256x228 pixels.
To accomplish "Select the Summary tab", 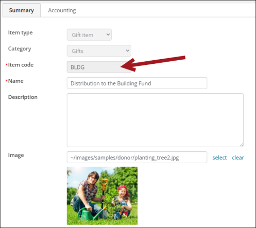I will pos(22,10).
